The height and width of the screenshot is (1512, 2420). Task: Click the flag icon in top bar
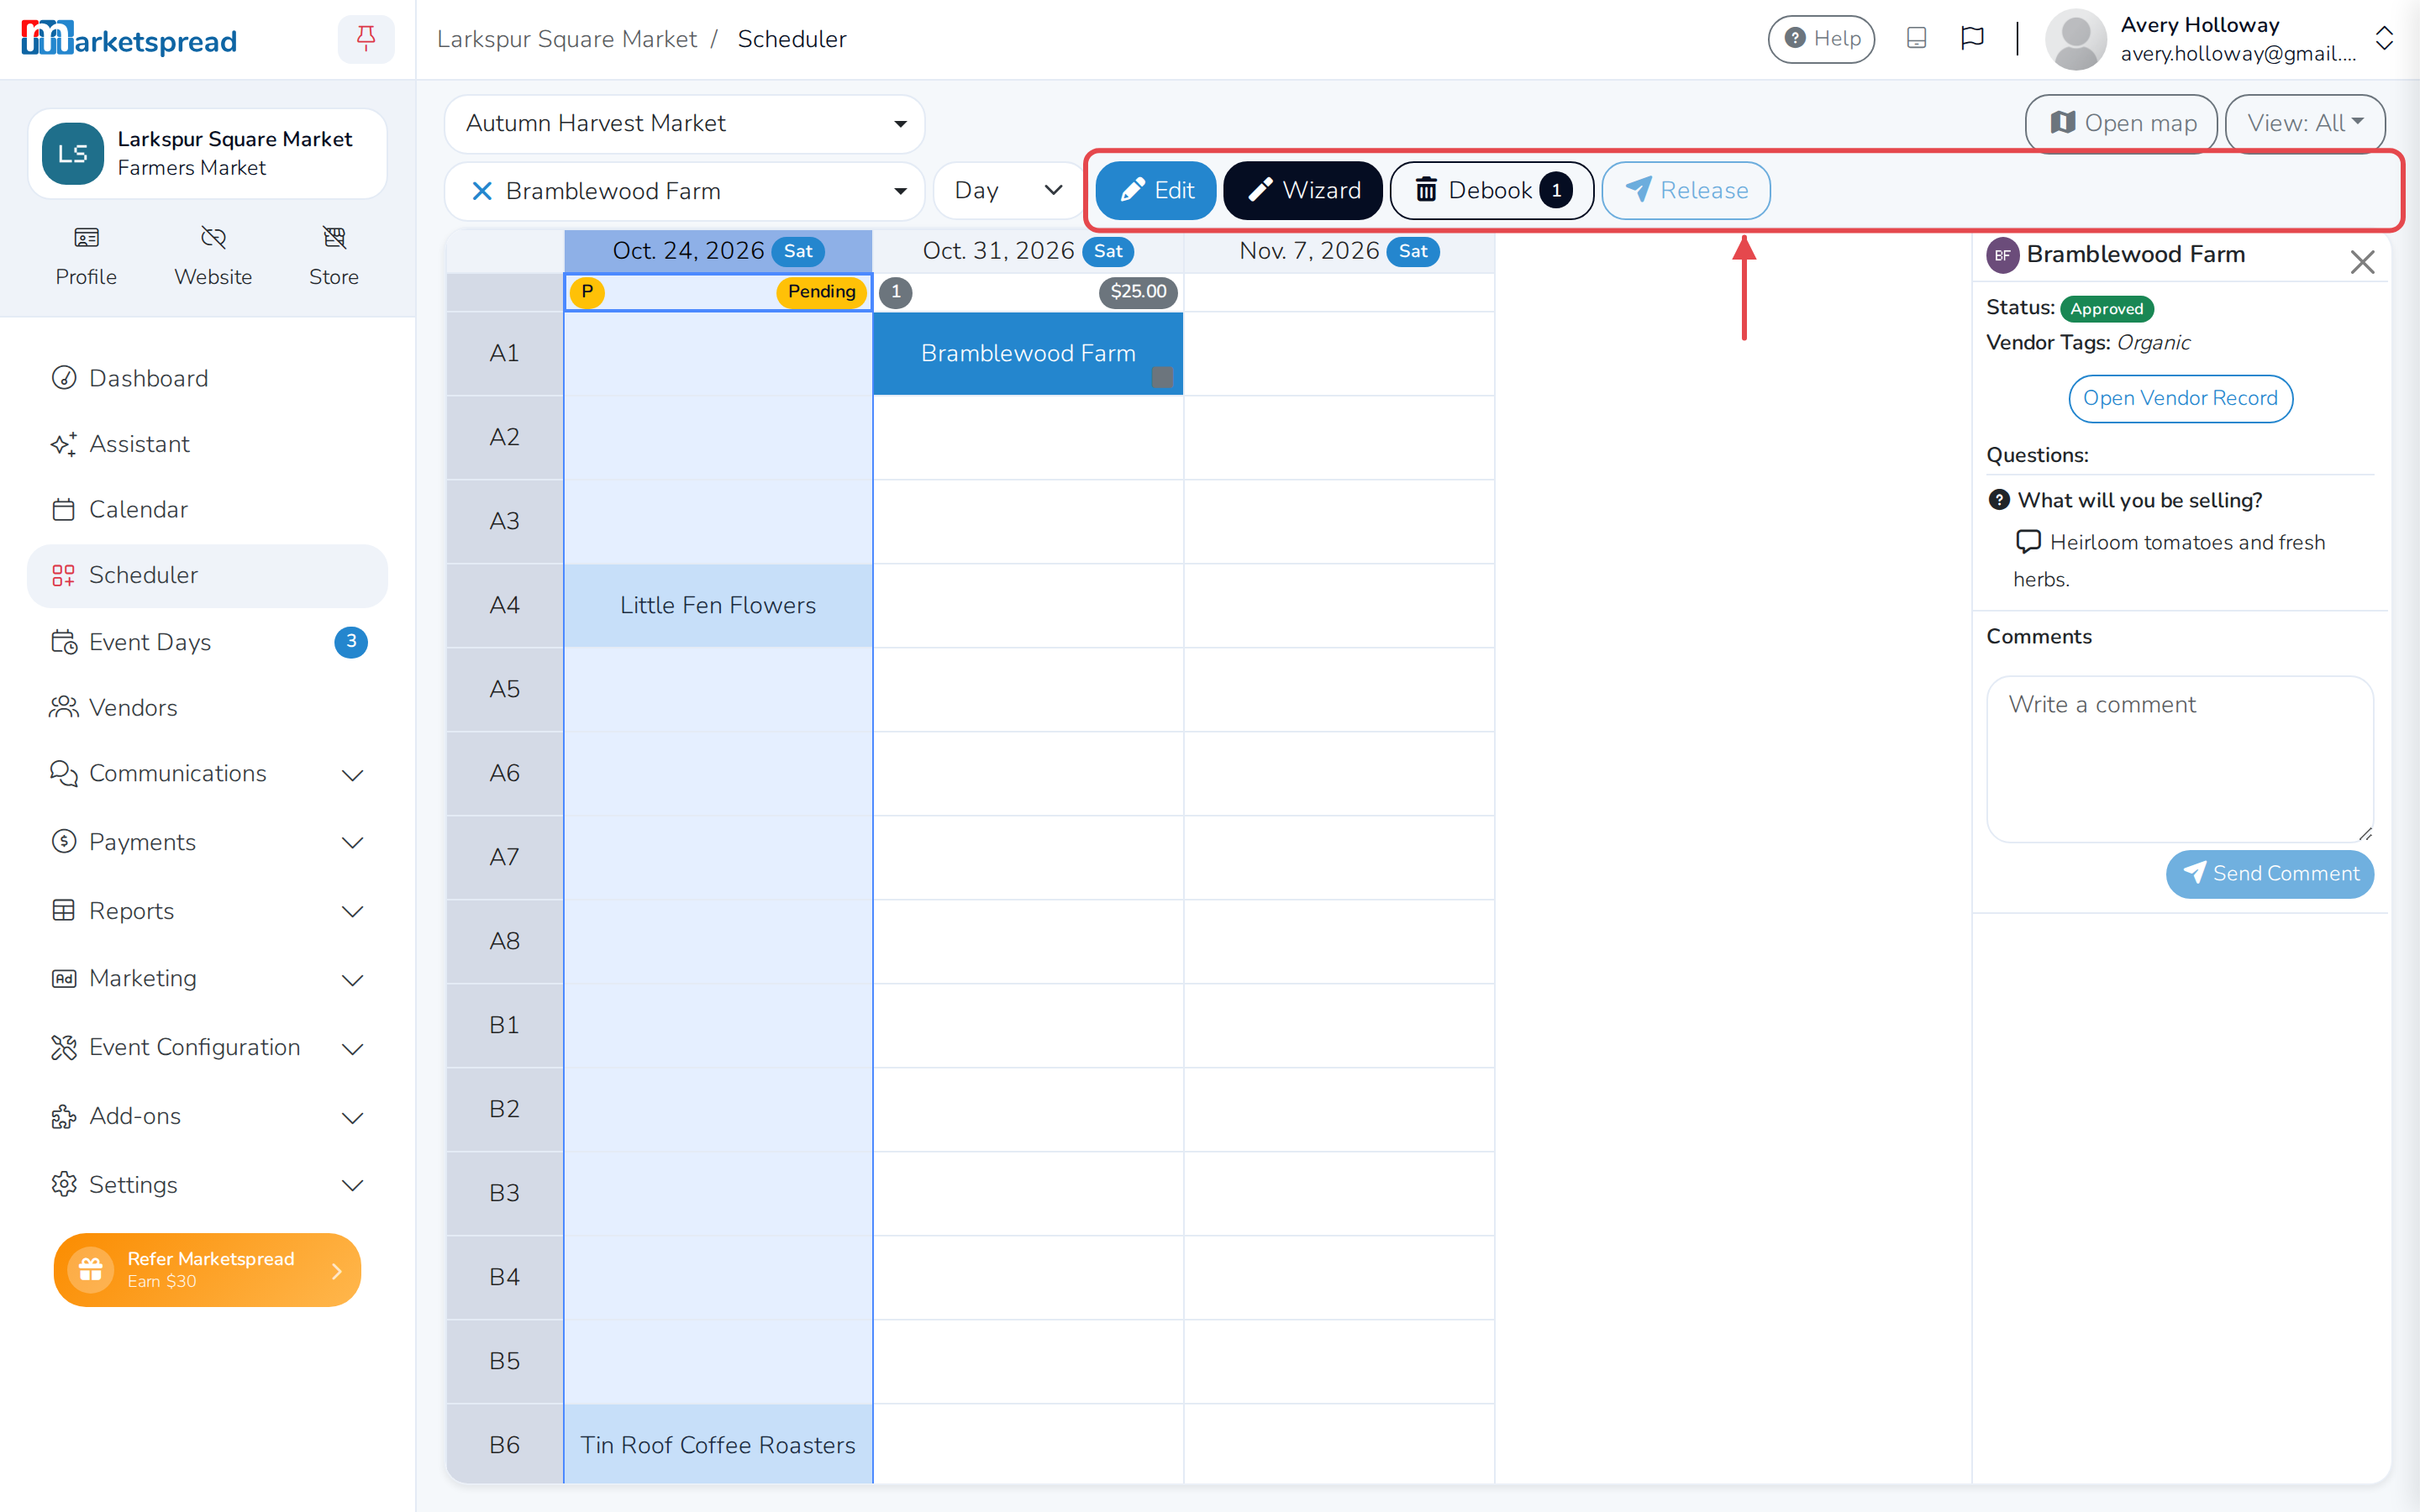pos(1972,39)
